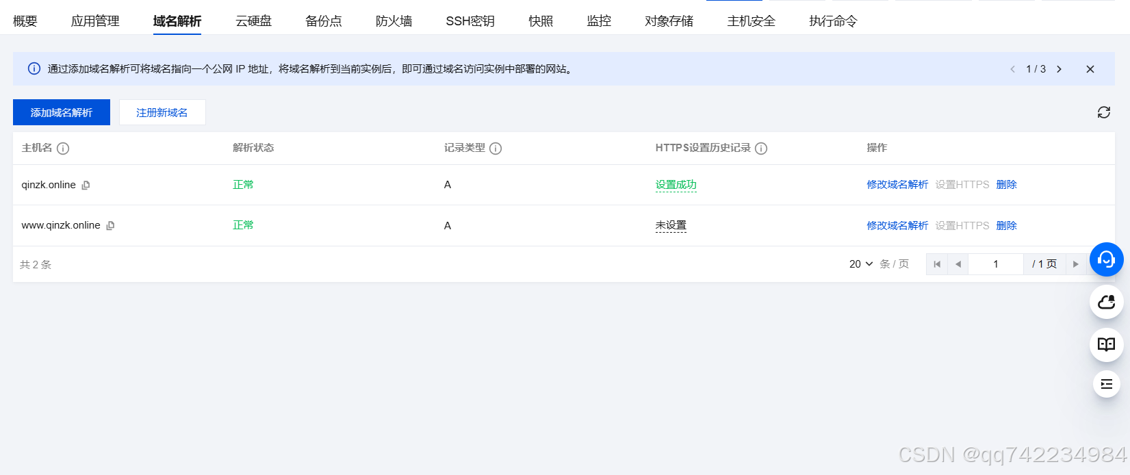Screen dimensions: 1130x475
Task: Click record type A in qinzk.online row
Action: [x=448, y=185]
